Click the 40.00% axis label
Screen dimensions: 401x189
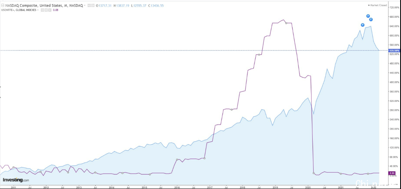(395, 166)
